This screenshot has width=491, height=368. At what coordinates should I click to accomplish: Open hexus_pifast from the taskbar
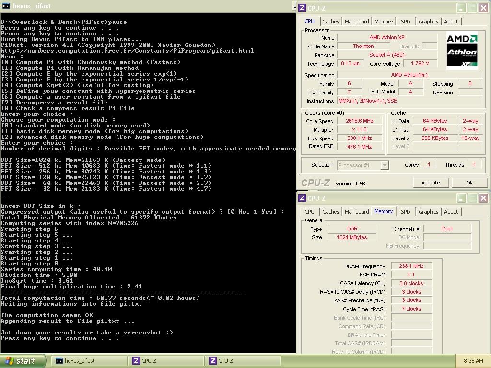(89, 361)
